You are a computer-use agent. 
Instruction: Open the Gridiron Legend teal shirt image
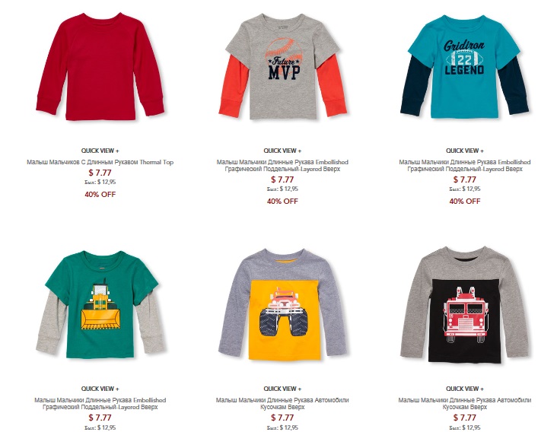point(465,67)
